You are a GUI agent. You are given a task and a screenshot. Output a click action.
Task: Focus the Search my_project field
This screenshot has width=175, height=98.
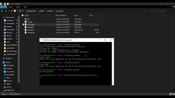click(161, 11)
